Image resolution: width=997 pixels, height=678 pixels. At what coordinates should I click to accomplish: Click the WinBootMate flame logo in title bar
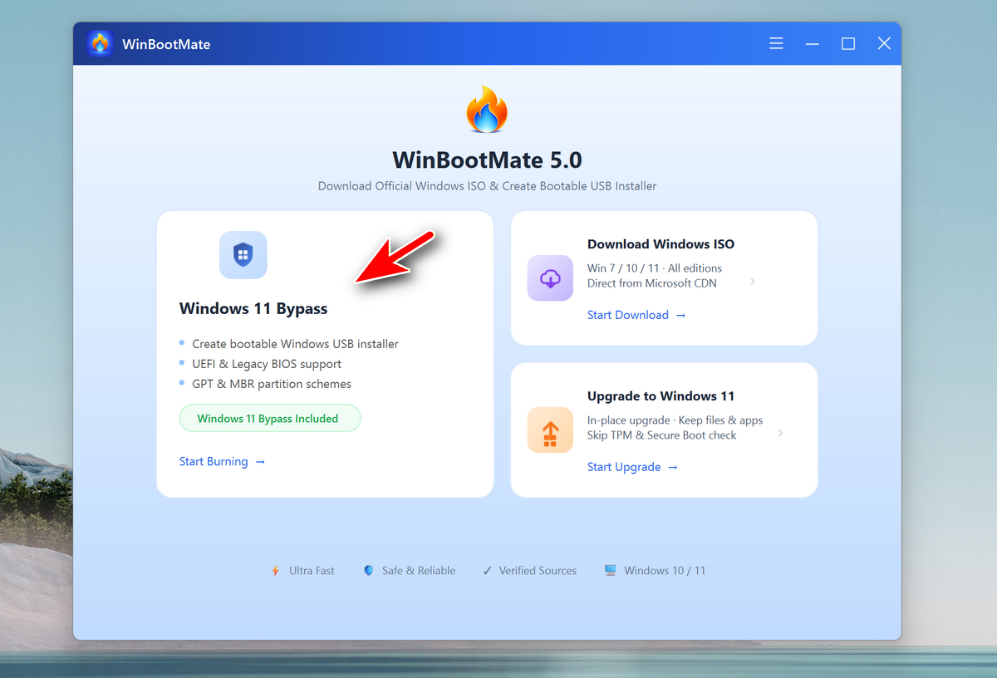100,42
